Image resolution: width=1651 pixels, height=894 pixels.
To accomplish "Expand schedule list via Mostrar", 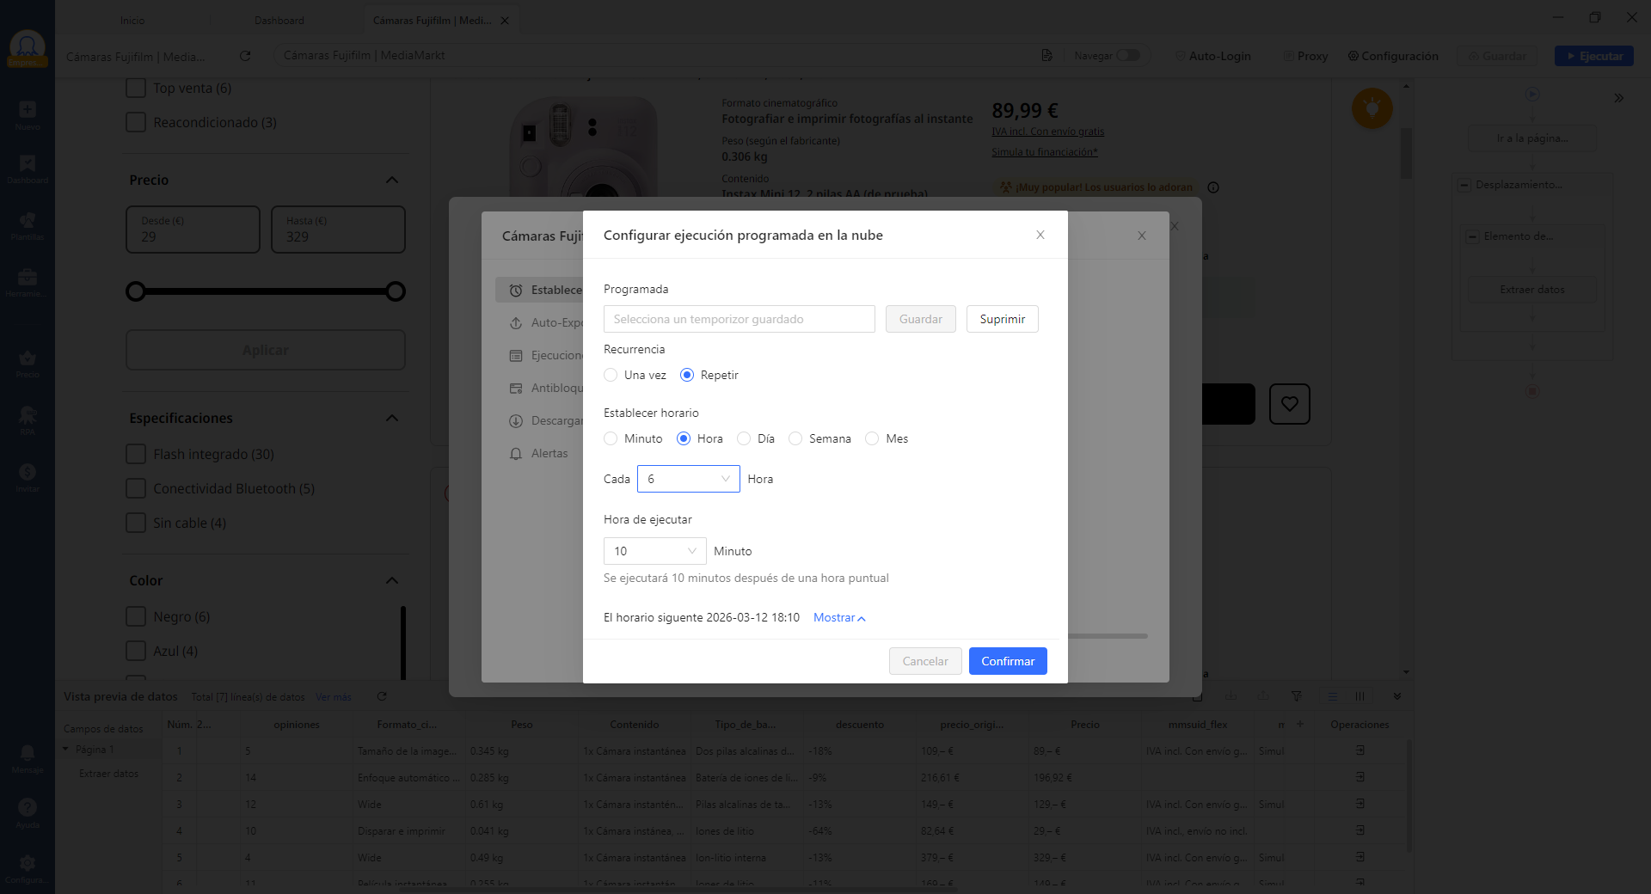I will [838, 617].
